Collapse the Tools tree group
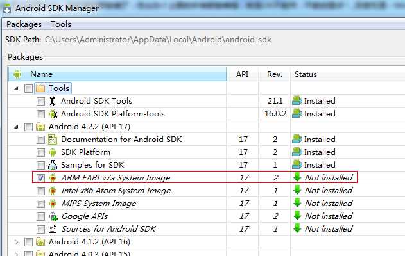The image size is (405, 256). (17, 89)
